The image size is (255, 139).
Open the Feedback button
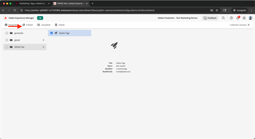point(210,18)
